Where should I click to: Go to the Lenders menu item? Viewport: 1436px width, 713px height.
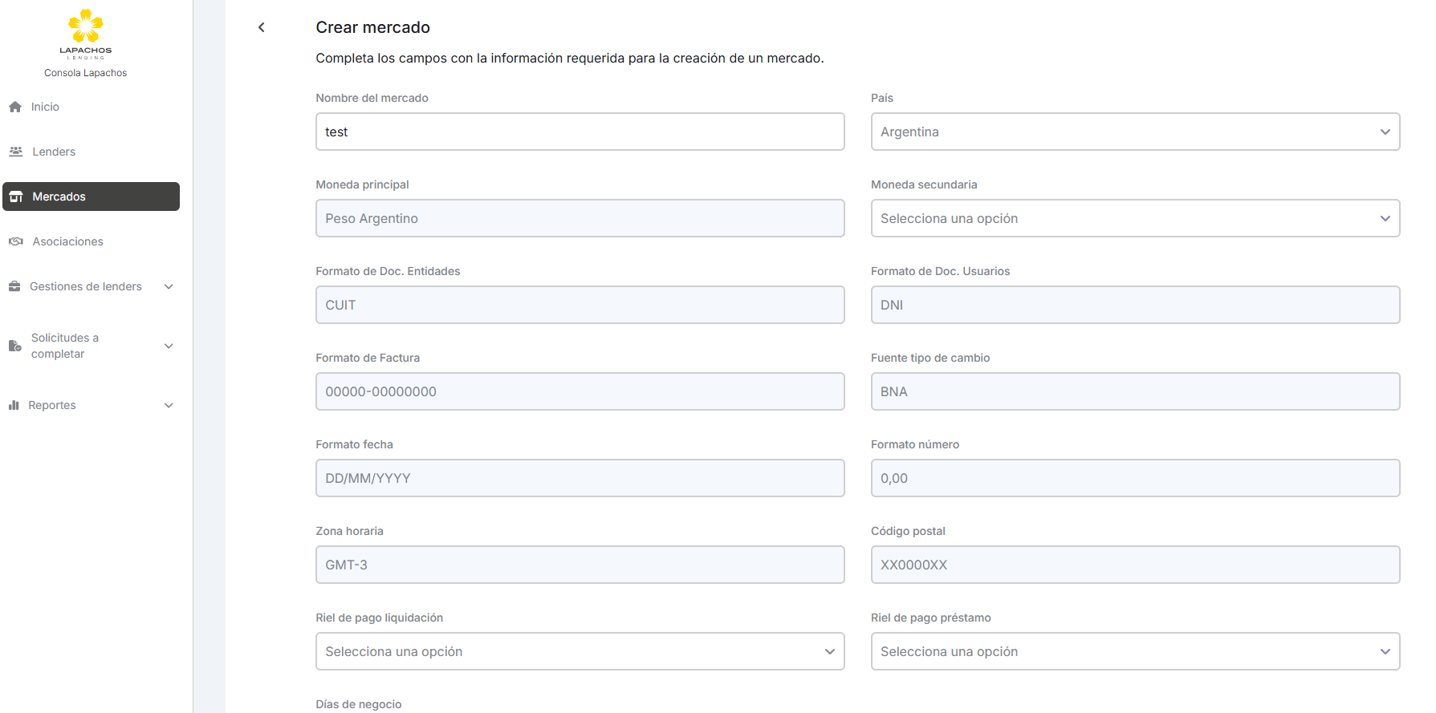click(x=54, y=152)
